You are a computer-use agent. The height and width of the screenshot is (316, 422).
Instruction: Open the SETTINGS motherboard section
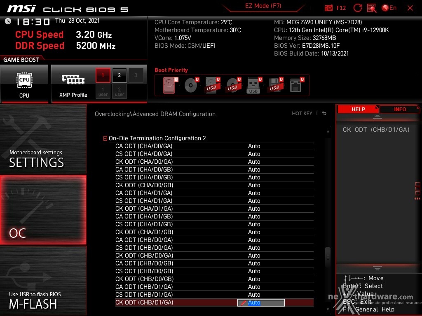point(43,139)
